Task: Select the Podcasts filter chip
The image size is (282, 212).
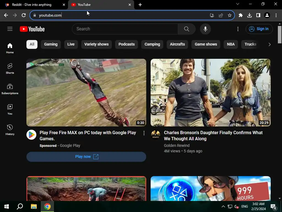Action: pyautogui.click(x=126, y=44)
